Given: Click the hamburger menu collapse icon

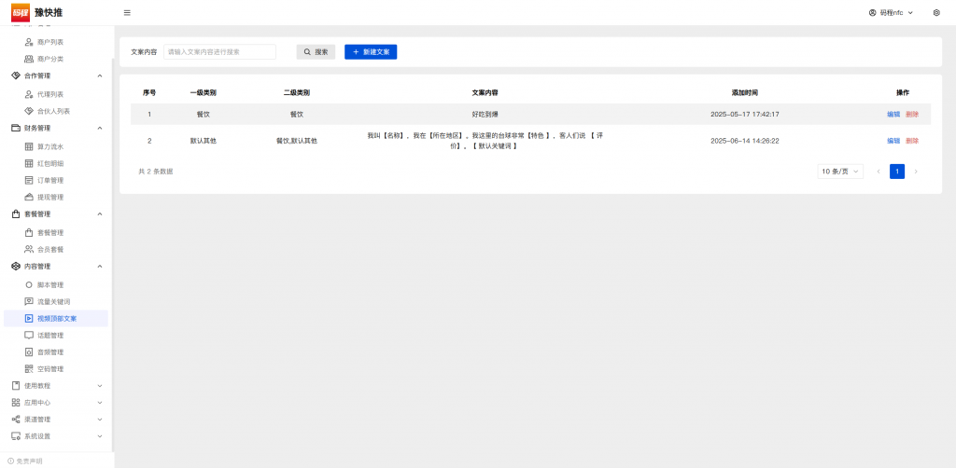Looking at the screenshot, I should [x=127, y=13].
